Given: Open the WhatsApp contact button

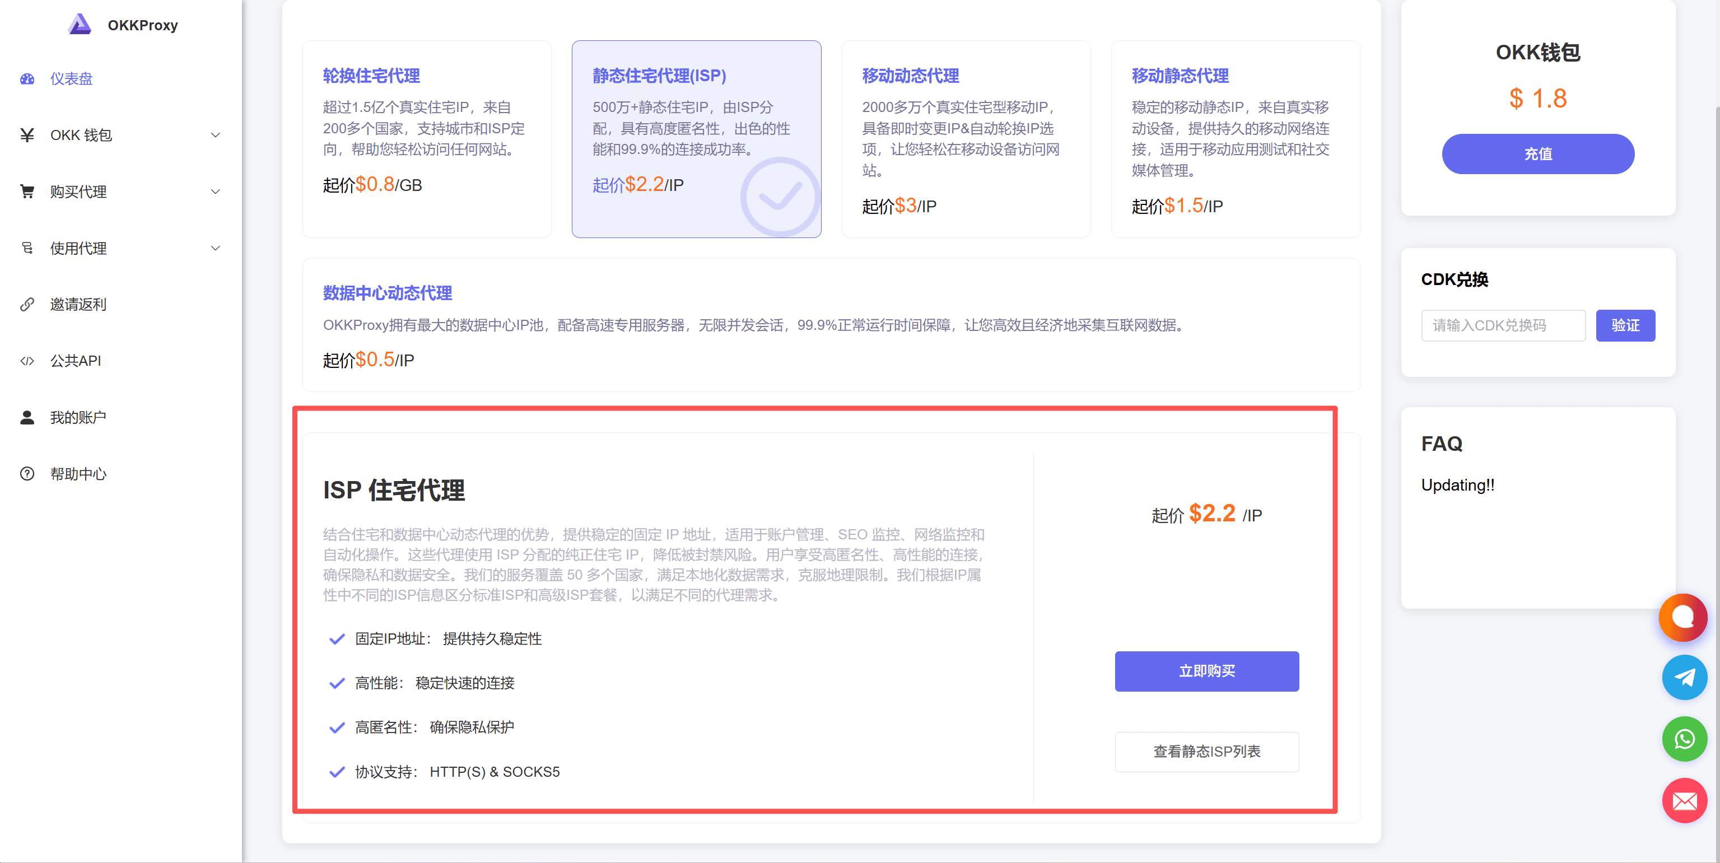Looking at the screenshot, I should [x=1685, y=739].
